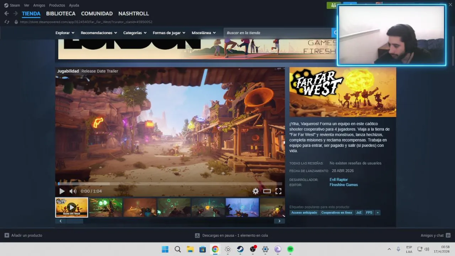This screenshot has height=256, width=455.
Task: Mute the trailer volume speaker icon
Action: tap(73, 191)
